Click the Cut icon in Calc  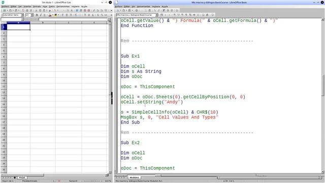coord(36,10)
